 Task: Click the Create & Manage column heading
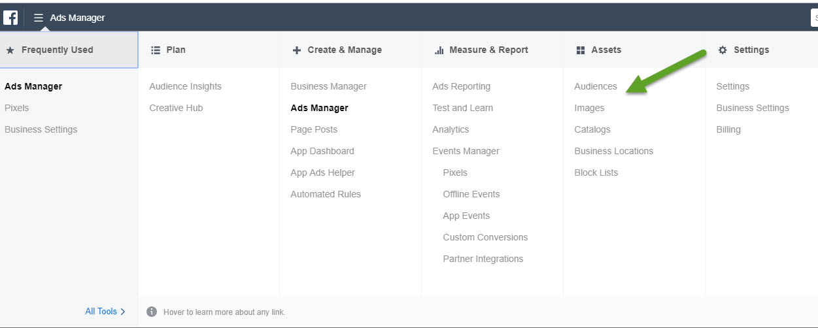click(345, 50)
